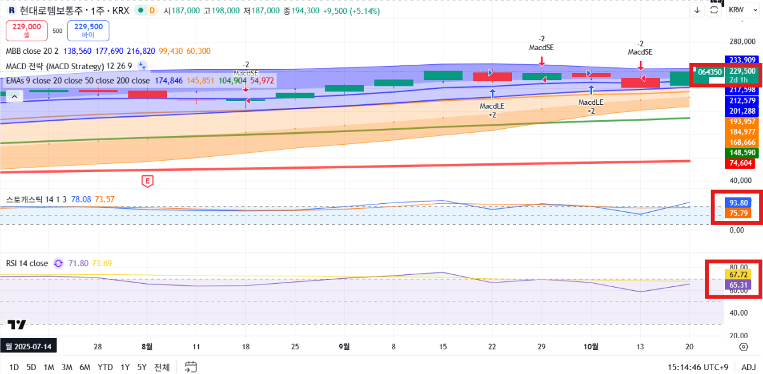Click the yellow 67.72 RSI scale label
Screen dimensions: 763x374
click(739, 274)
